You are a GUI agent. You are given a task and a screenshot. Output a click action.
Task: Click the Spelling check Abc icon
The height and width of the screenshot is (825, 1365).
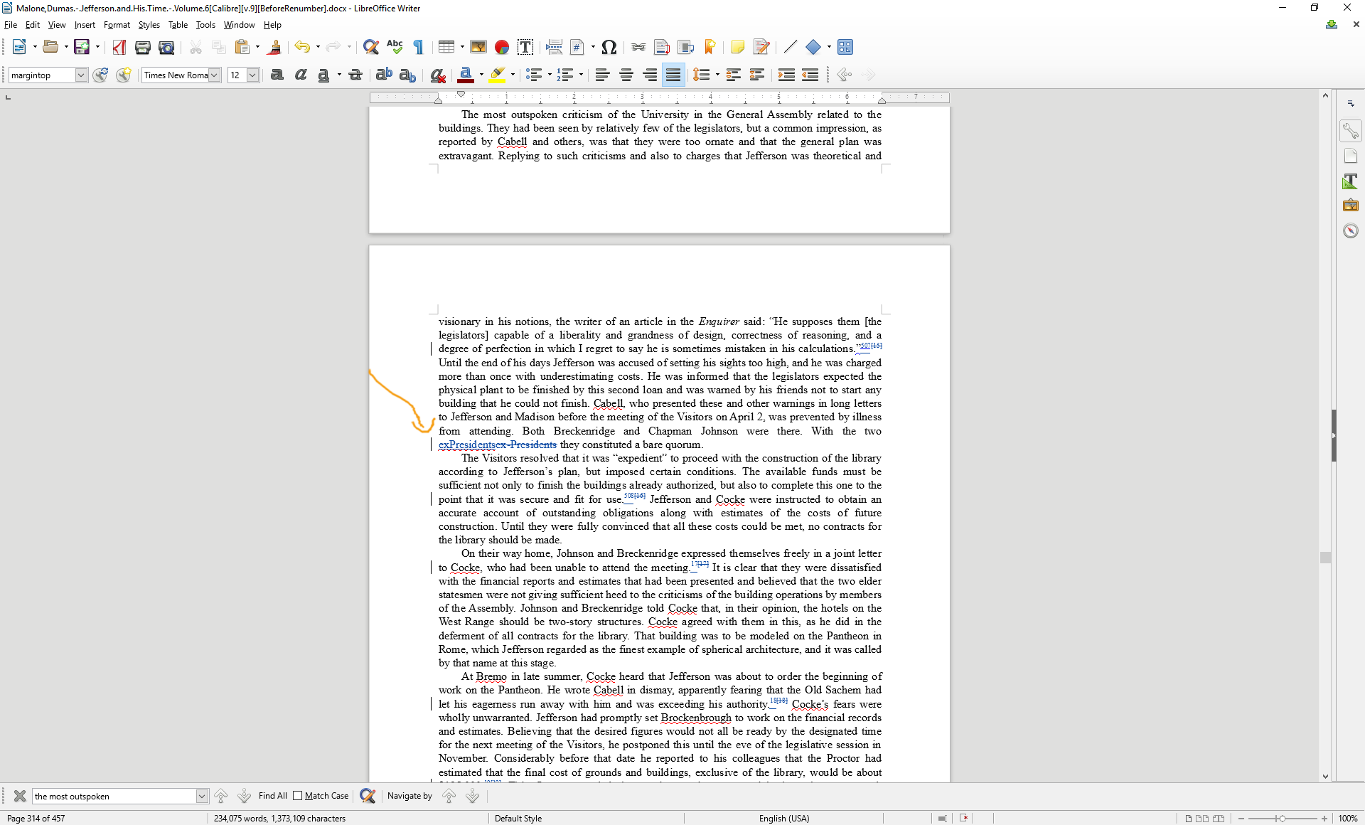pos(395,47)
